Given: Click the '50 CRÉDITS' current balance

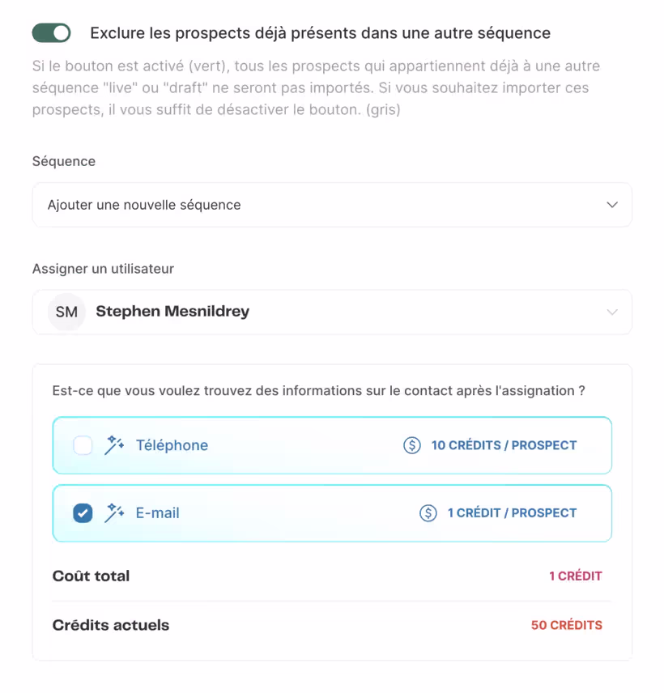Looking at the screenshot, I should [x=567, y=625].
